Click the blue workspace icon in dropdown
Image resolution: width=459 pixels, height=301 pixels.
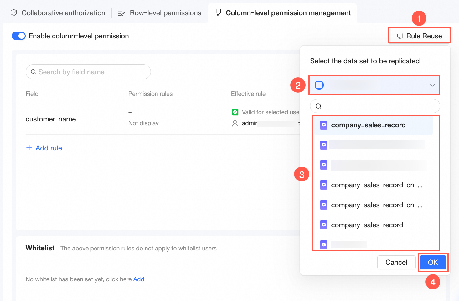(x=319, y=85)
